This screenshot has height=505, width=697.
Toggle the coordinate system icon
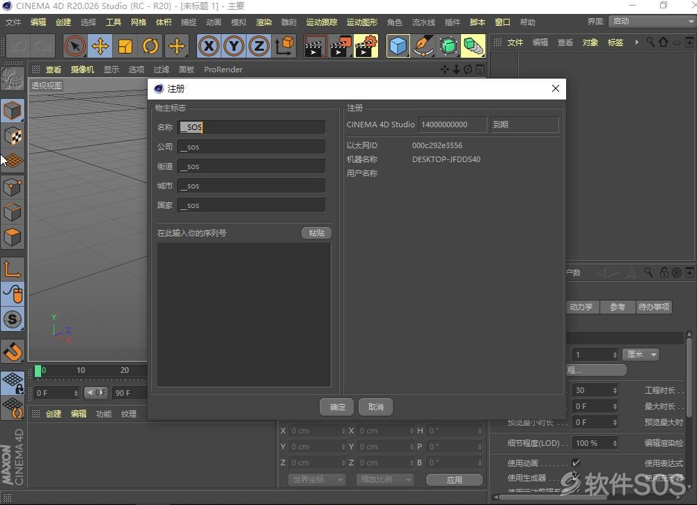tap(284, 46)
